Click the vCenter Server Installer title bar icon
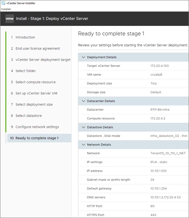This screenshot has height=218, width=189. pyautogui.click(x=3, y=3)
